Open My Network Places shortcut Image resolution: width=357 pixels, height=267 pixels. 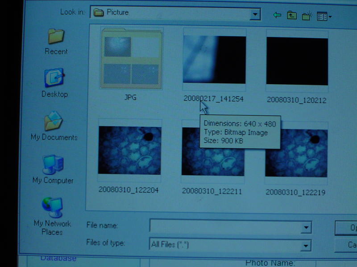click(x=52, y=216)
